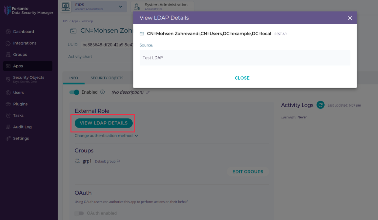Image resolution: width=378 pixels, height=220 pixels.
Task: Click the Plugins icon in sidebar
Action: (8, 104)
